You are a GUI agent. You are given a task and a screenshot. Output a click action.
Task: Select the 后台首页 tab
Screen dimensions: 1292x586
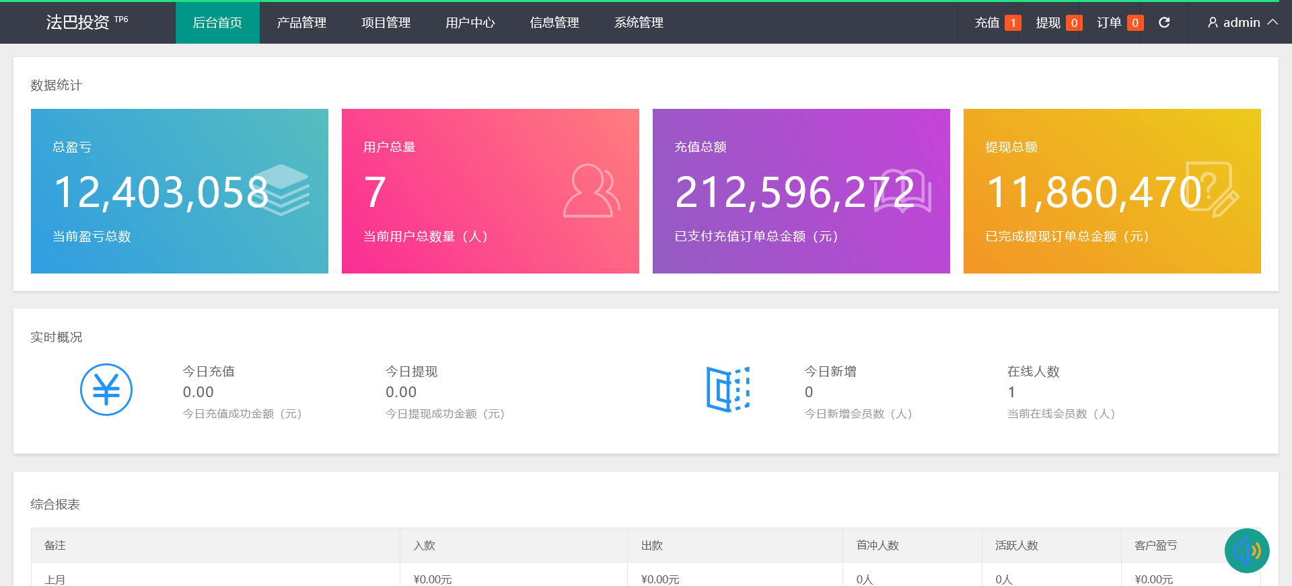(x=217, y=23)
